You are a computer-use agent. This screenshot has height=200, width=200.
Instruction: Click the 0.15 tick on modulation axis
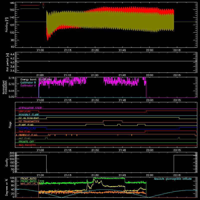click(x=11, y=78)
